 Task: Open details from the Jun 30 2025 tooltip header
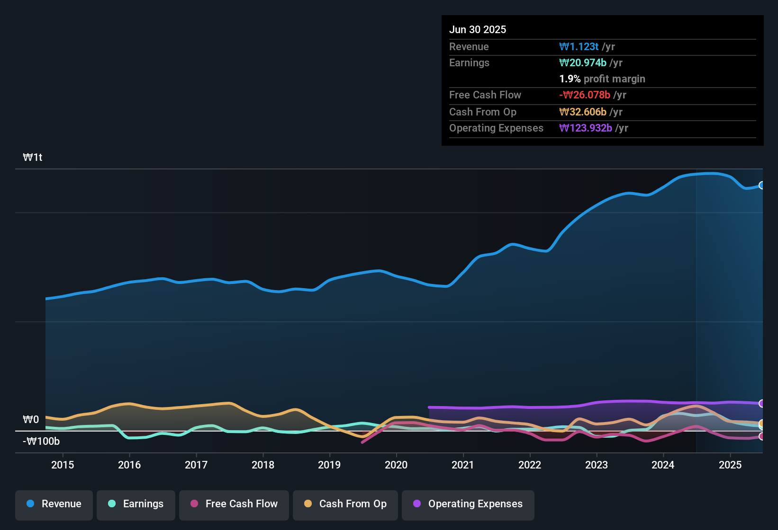(478, 29)
